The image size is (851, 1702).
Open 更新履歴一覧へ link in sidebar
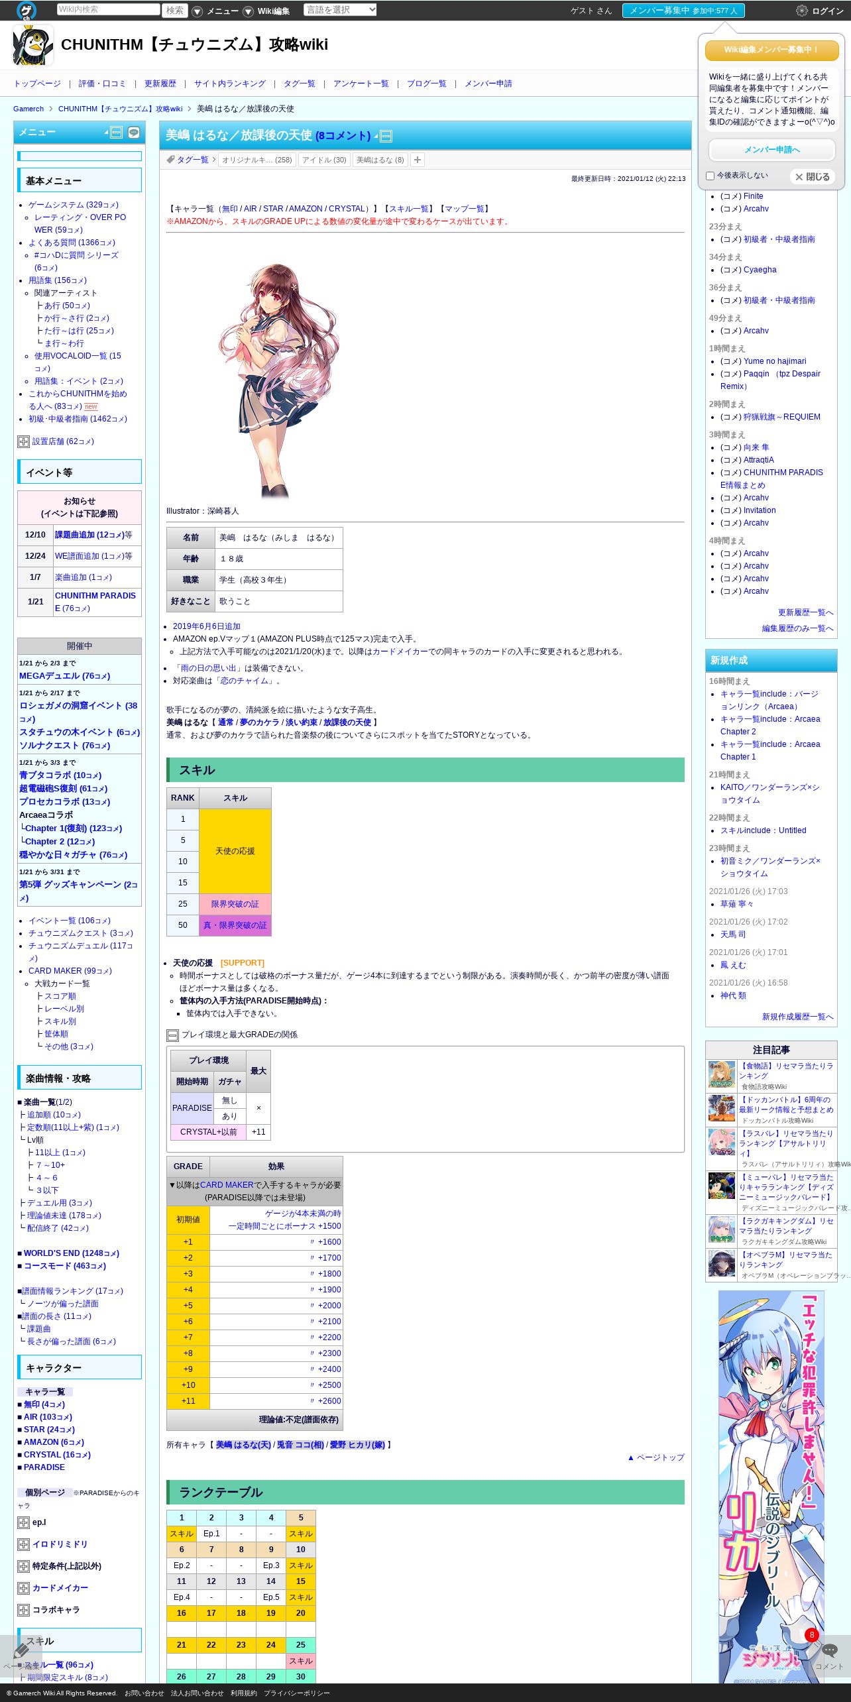pos(806,612)
